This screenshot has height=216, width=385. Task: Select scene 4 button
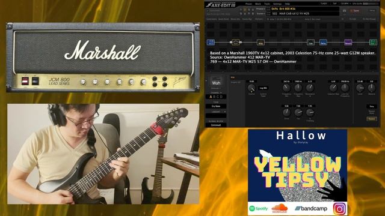(253, 10)
